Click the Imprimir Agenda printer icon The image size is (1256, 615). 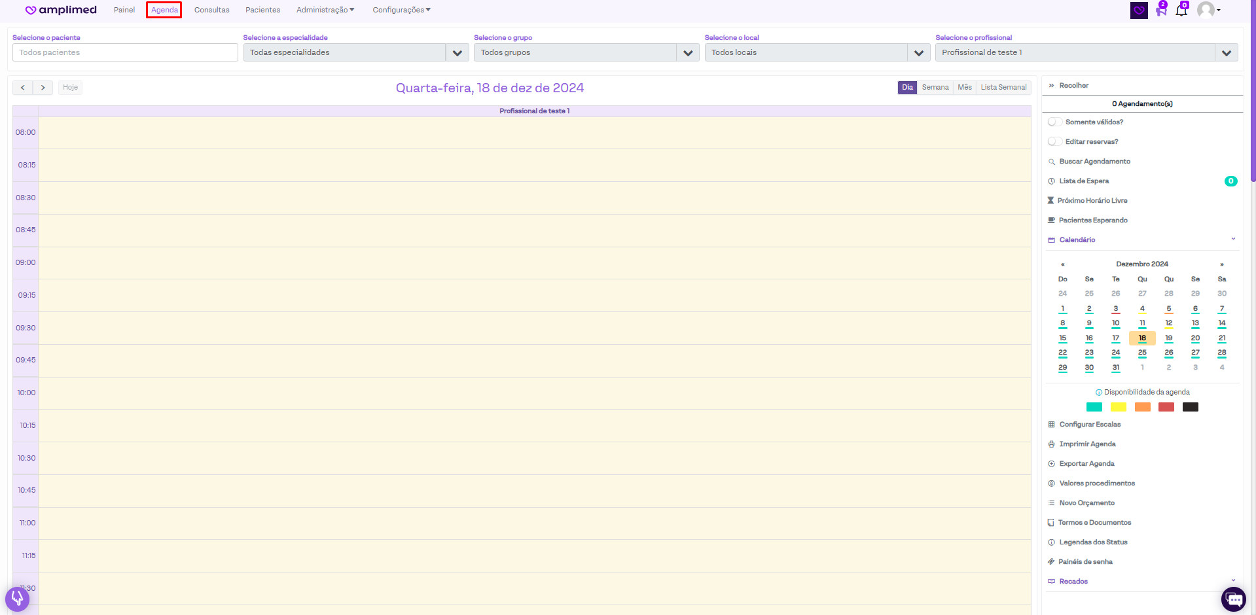(1051, 444)
